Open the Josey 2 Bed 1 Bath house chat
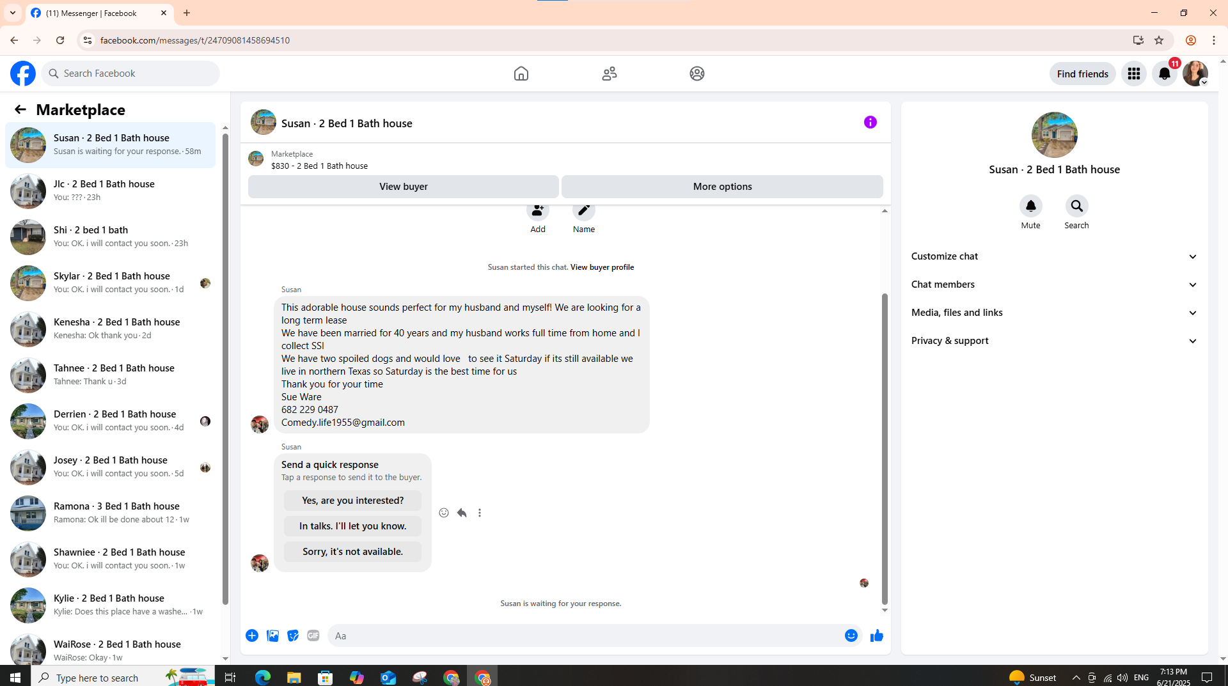The image size is (1228, 686). 110,467
